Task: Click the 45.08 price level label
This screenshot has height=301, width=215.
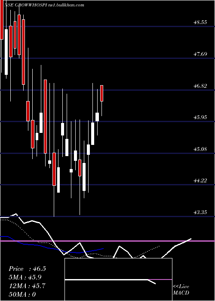Action: [200, 149]
